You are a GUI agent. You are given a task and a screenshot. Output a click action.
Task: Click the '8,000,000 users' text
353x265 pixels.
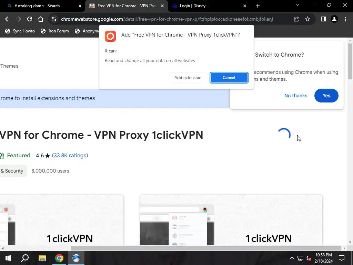click(50, 171)
